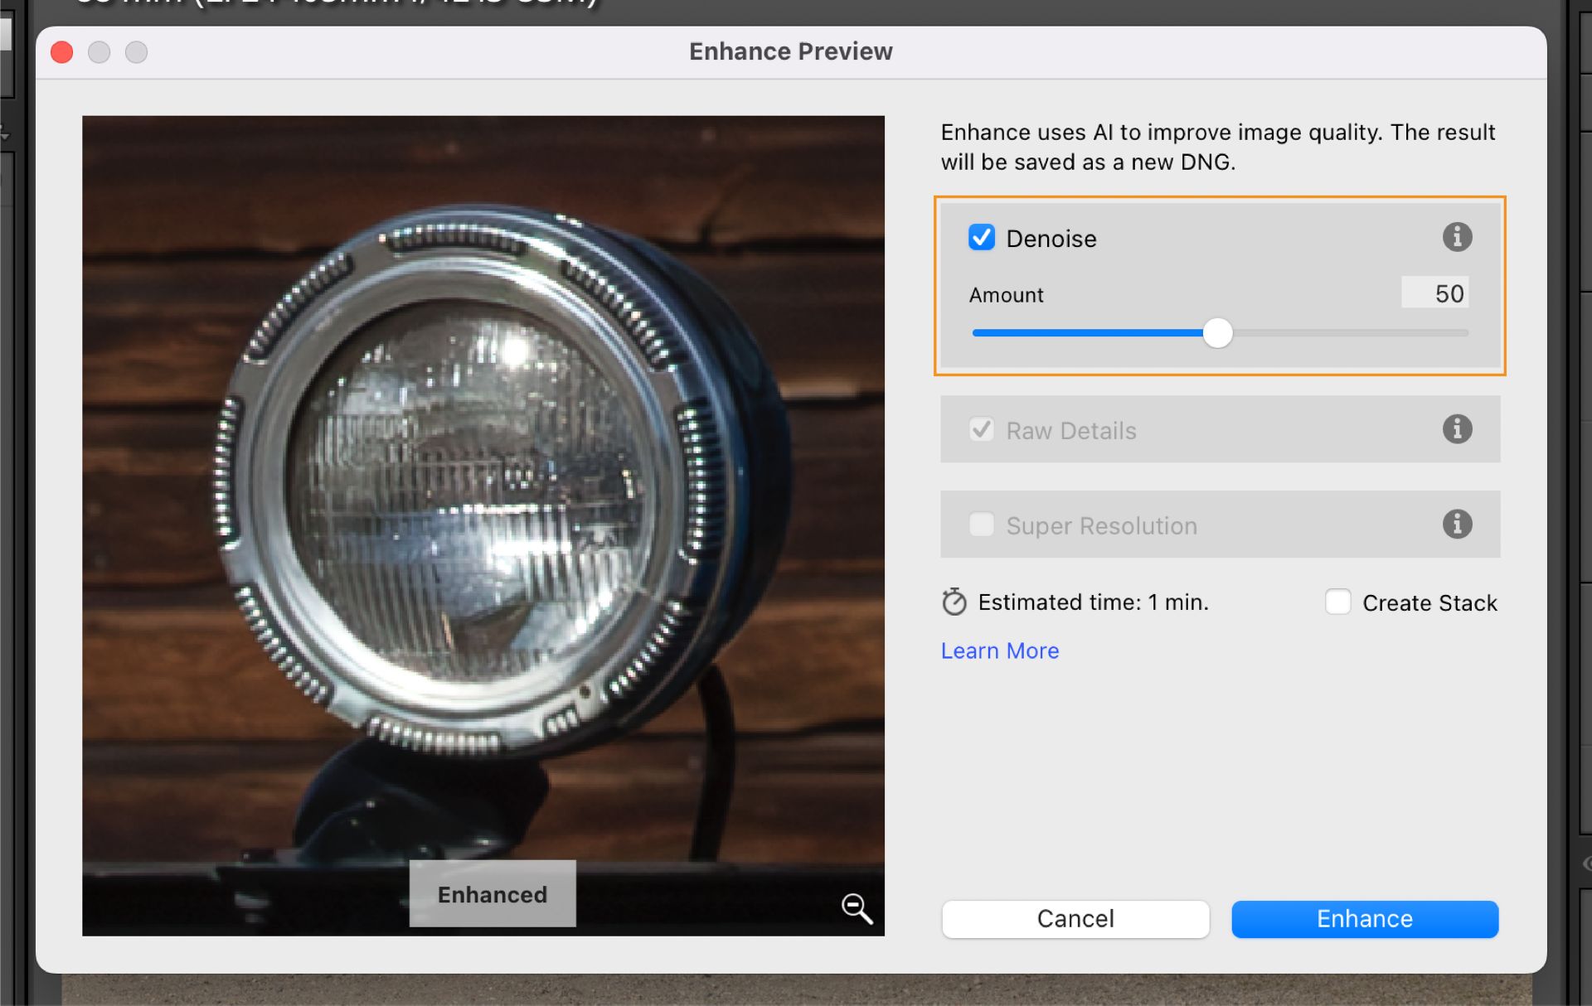Click the Raw Details checkbox

tap(981, 430)
